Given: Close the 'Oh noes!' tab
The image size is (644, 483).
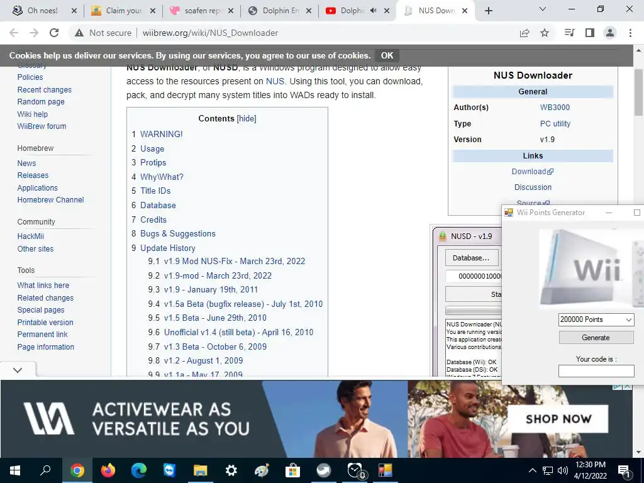Looking at the screenshot, I should click(74, 11).
